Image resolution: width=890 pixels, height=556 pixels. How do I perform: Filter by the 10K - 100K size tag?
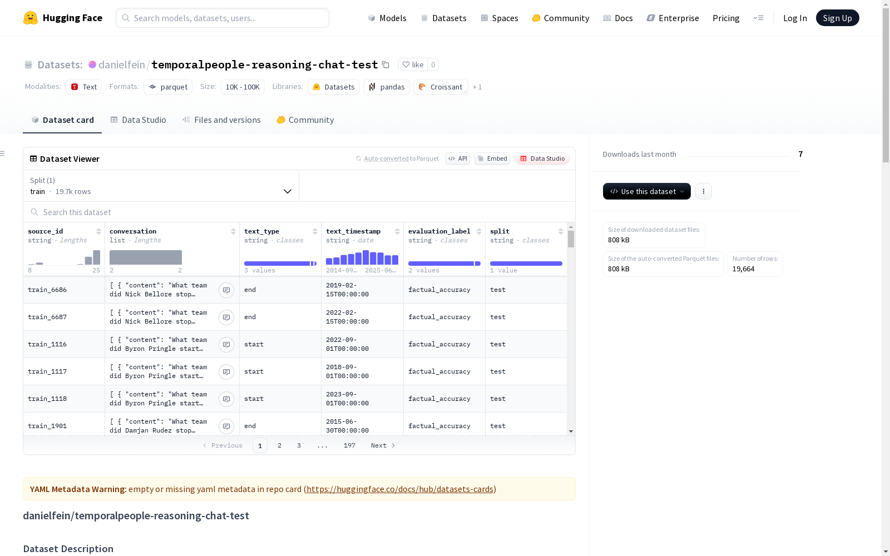243,87
